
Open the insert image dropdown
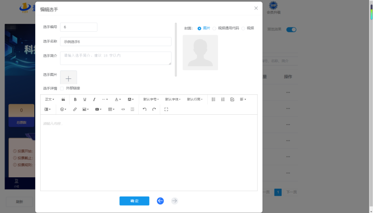[86, 109]
